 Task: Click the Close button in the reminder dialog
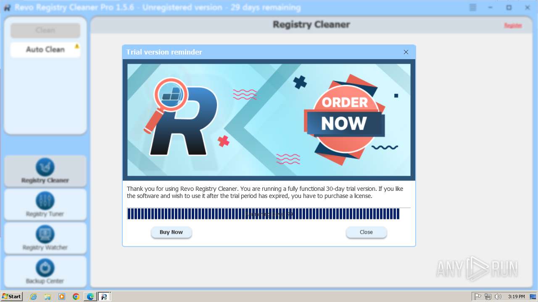click(x=366, y=232)
